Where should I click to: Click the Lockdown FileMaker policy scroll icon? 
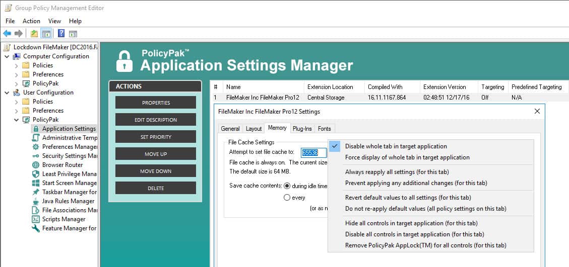[x=7, y=47]
